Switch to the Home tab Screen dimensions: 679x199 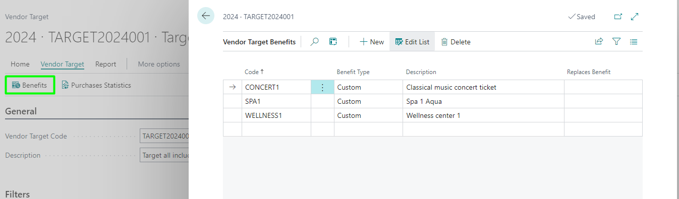[20, 64]
